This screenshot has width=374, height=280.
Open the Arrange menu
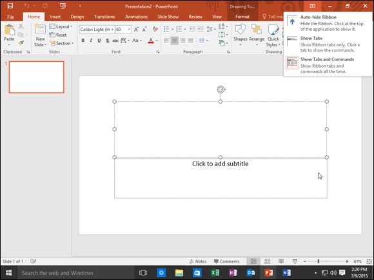coord(257,35)
